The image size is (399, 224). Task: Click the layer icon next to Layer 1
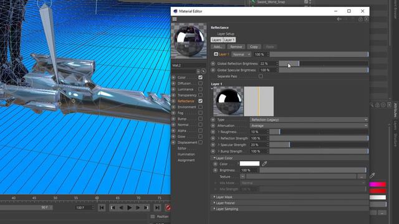coord(216,54)
